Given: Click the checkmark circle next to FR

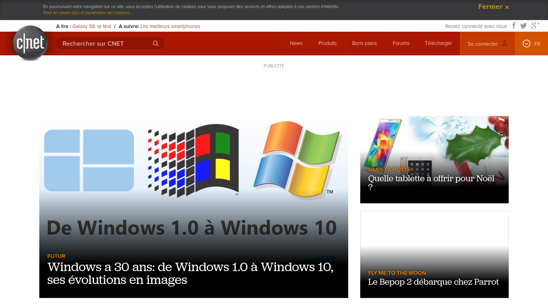Looking at the screenshot, I should (x=526, y=44).
